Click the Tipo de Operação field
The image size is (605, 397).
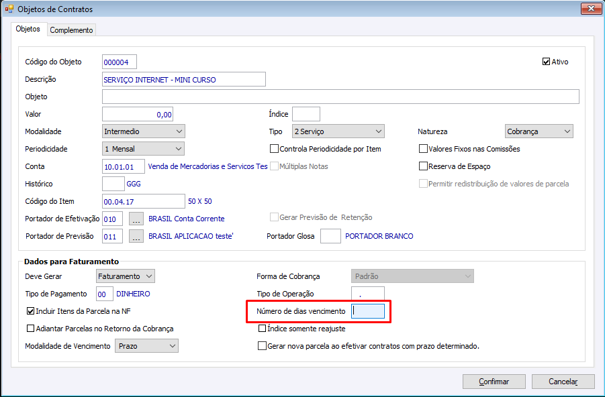coord(368,294)
